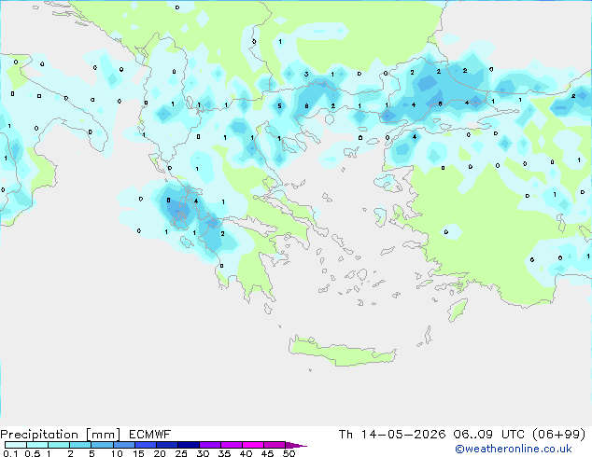
Task: Pick the 30–35 mm purple legend swatch
Action: [x=210, y=445]
